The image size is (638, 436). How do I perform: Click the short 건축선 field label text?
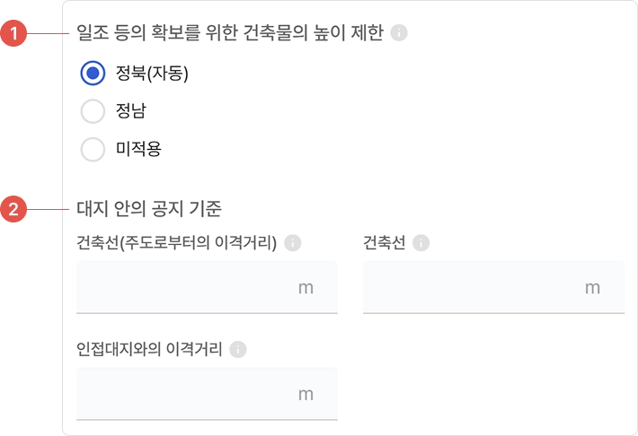pyautogui.click(x=384, y=242)
